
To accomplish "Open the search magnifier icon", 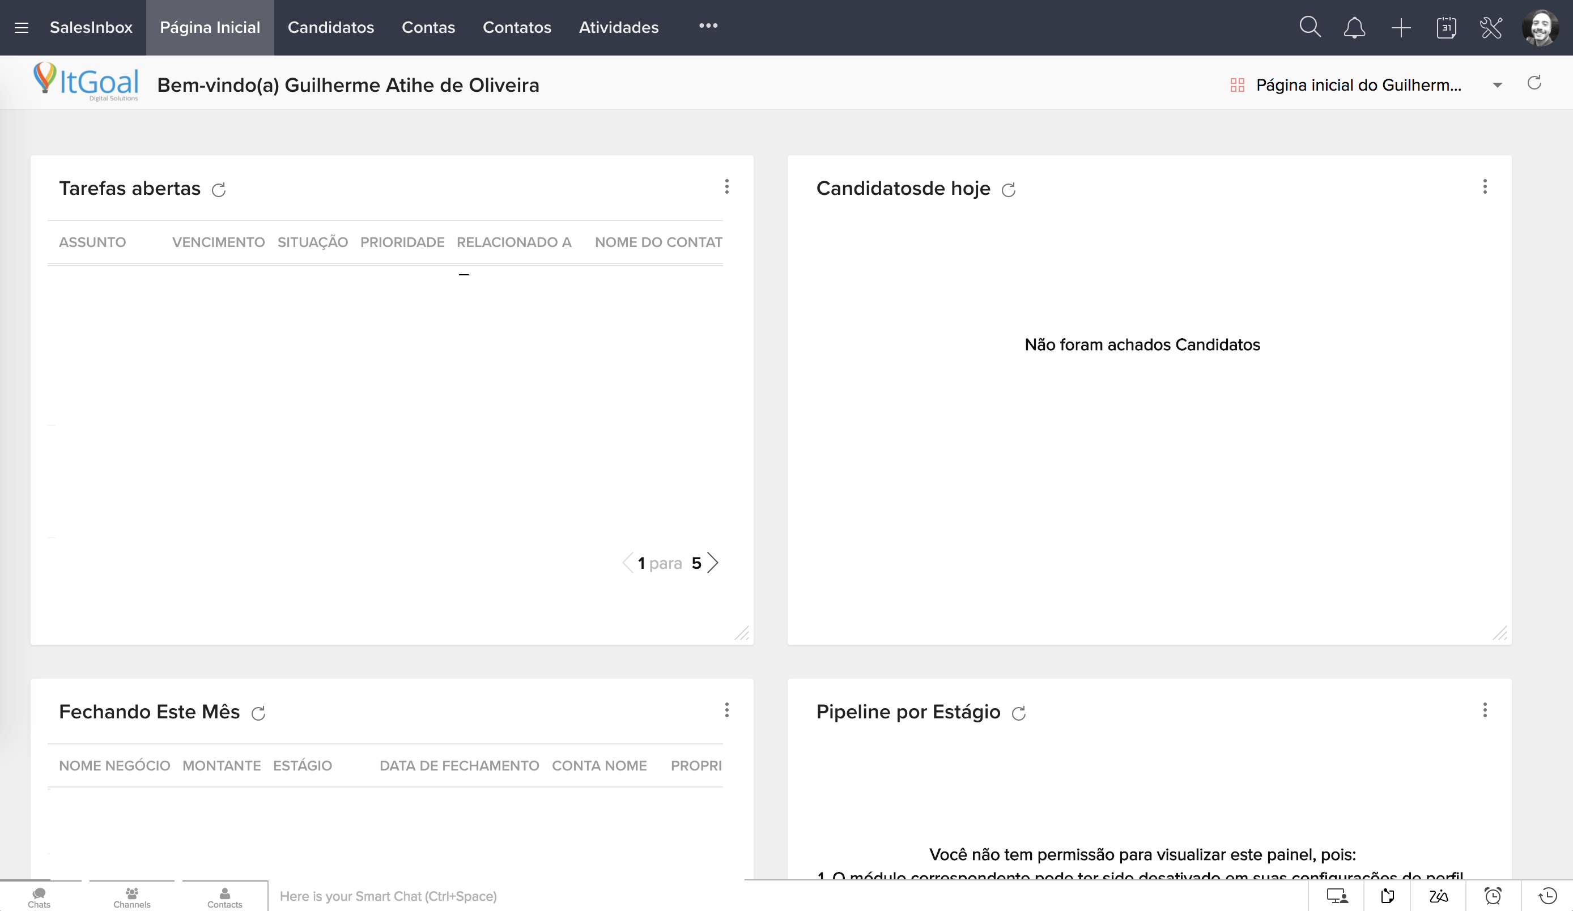I will [1310, 27].
